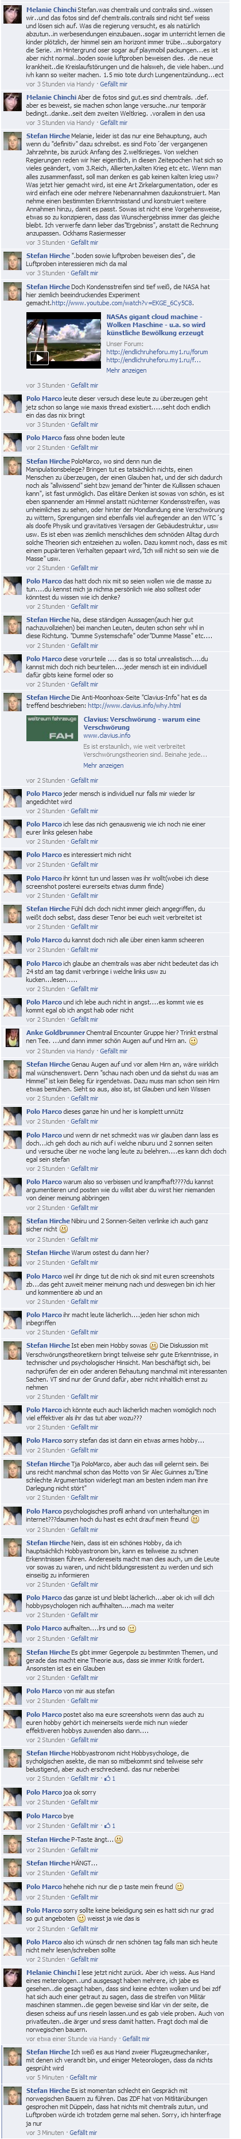This screenshot has height=2139, width=241.
Task: Expand 'Mehr anzeigen' under the NASA video links
Action: point(126,370)
